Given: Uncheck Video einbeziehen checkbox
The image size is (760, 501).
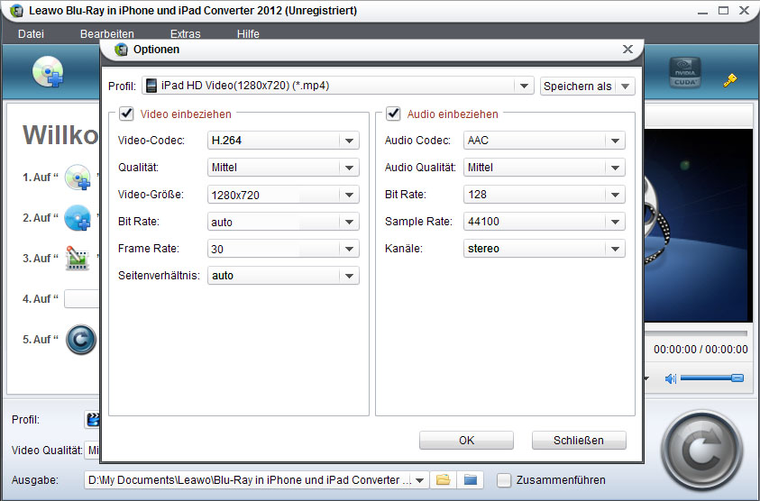Looking at the screenshot, I should (x=126, y=114).
